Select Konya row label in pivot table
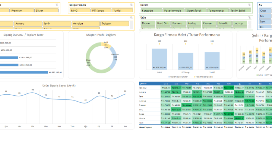 click(142, 118)
